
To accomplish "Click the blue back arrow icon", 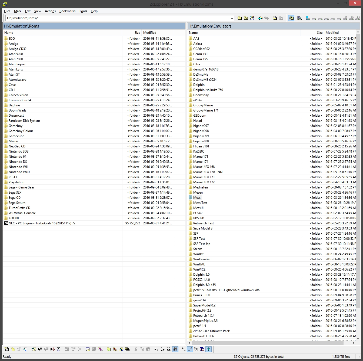I will pos(260,18).
